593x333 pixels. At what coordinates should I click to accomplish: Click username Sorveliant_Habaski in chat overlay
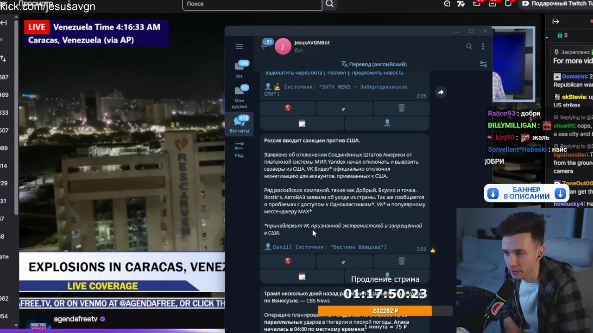tap(517, 149)
